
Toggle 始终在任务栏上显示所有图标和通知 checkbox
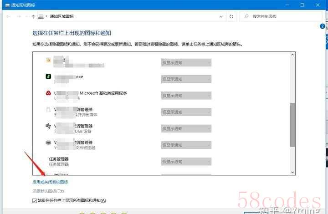click(x=35, y=200)
